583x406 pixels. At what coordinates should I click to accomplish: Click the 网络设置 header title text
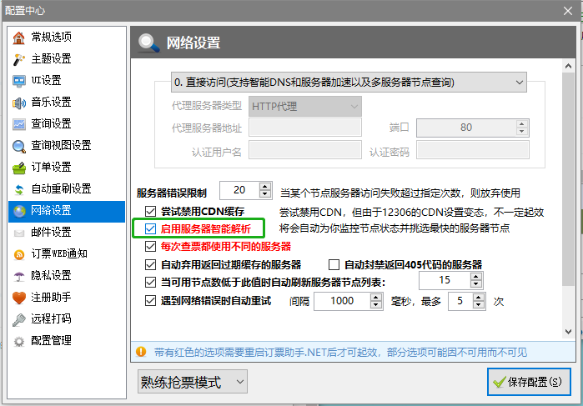pyautogui.click(x=193, y=43)
